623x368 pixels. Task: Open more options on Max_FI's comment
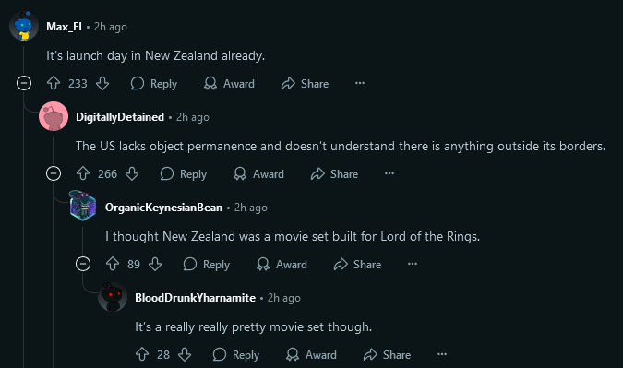[360, 83]
